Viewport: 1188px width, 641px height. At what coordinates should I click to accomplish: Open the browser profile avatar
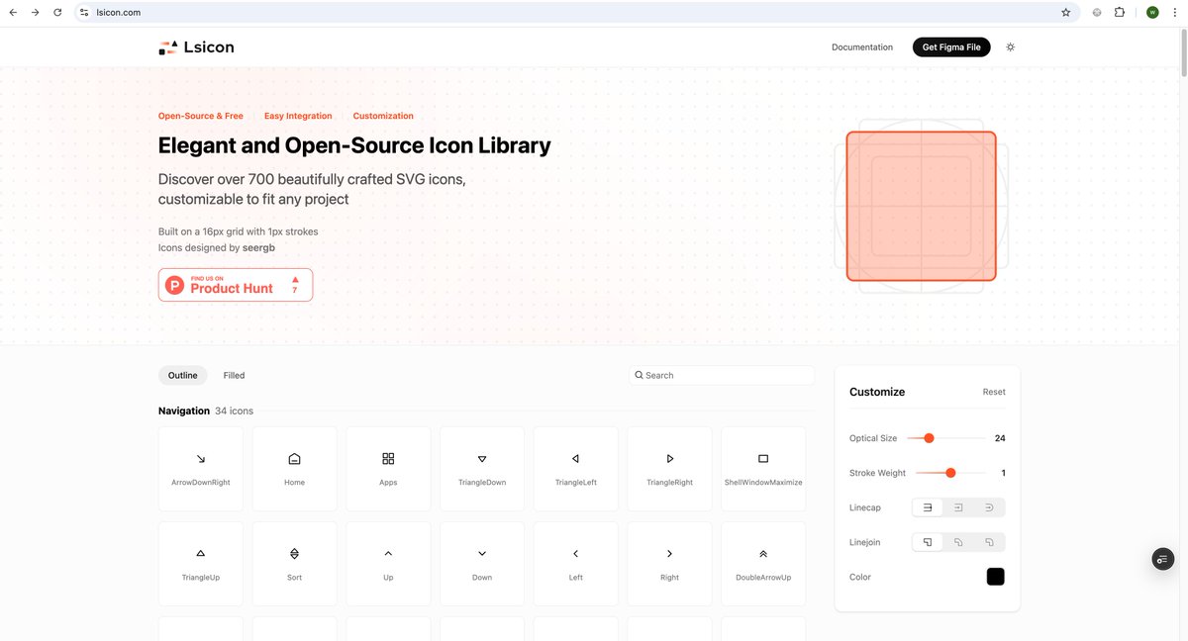(x=1152, y=12)
